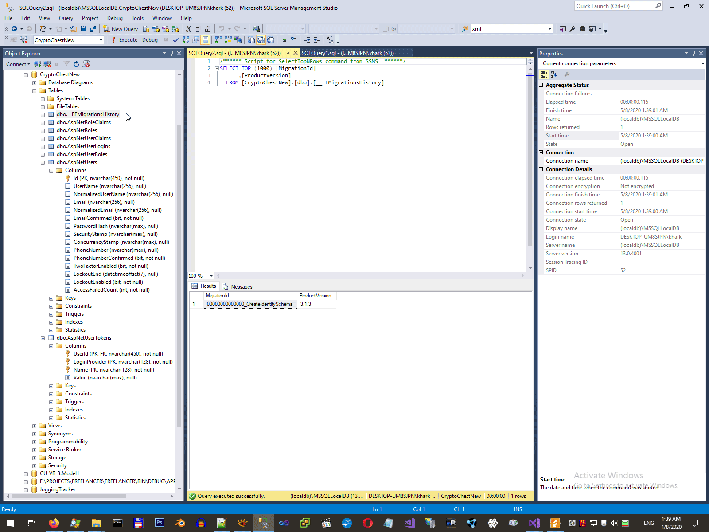Click the Display Estimated Execution Plan icon
This screenshot has height=532, width=709.
coord(186,40)
